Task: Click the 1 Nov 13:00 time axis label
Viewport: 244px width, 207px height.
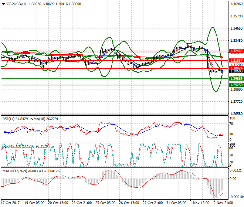Action: pos(200,203)
